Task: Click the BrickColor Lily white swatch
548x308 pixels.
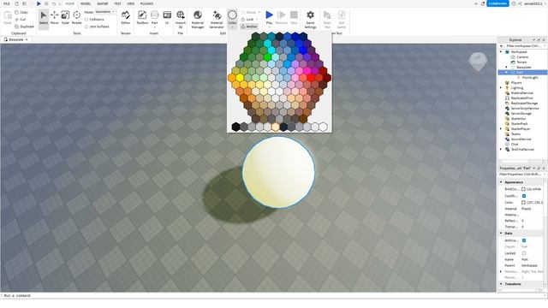Action: coord(523,189)
